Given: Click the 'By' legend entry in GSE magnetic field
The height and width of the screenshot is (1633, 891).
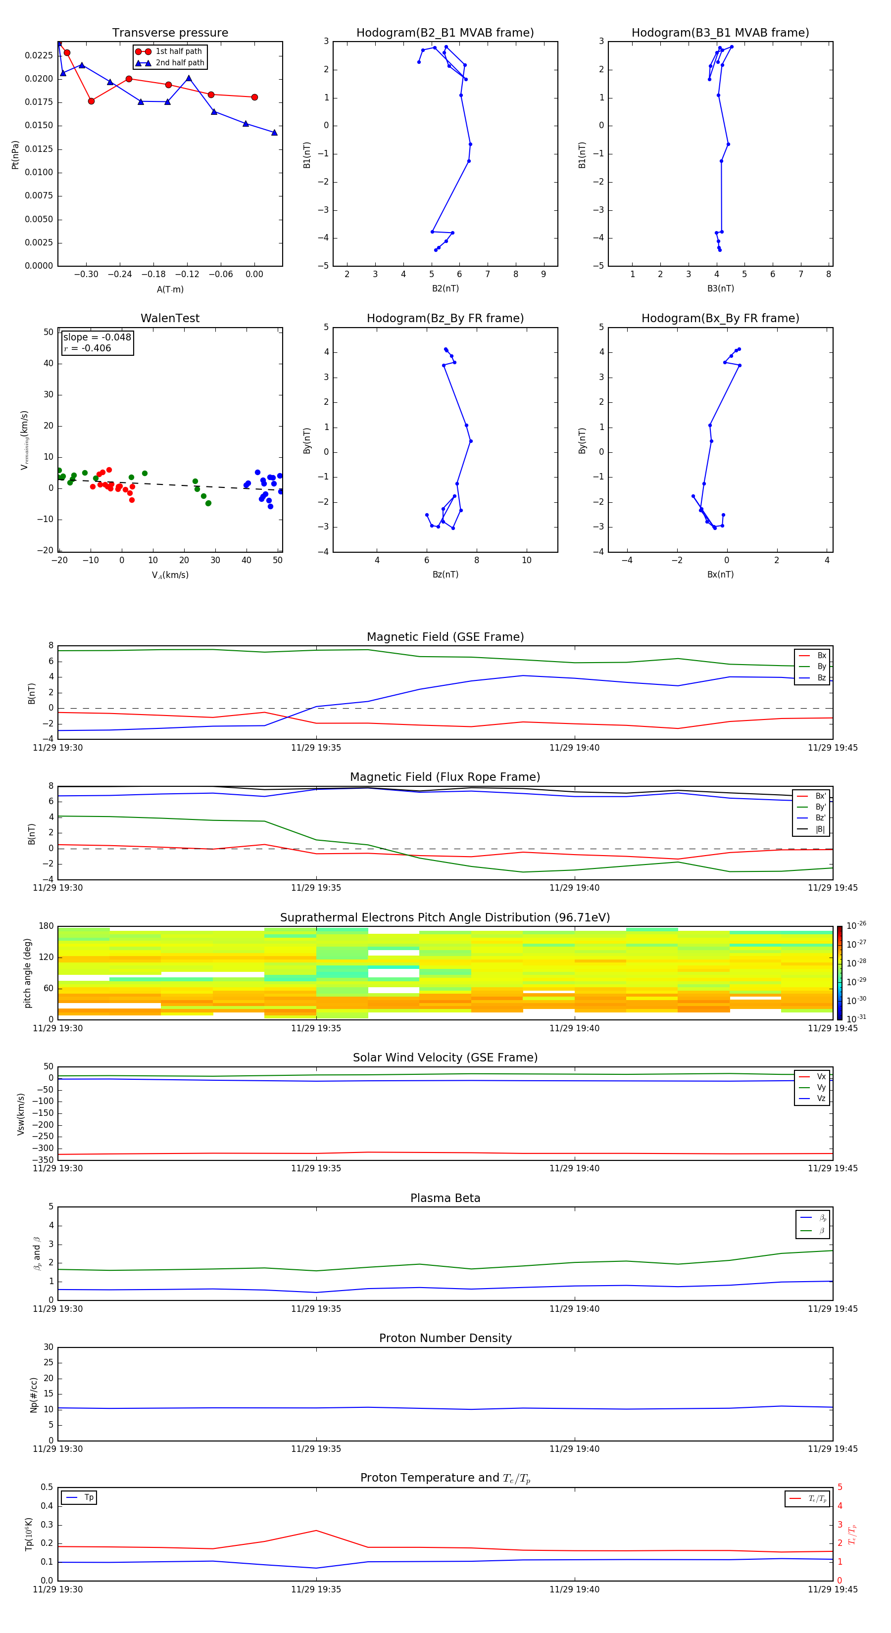Looking at the screenshot, I should (812, 666).
